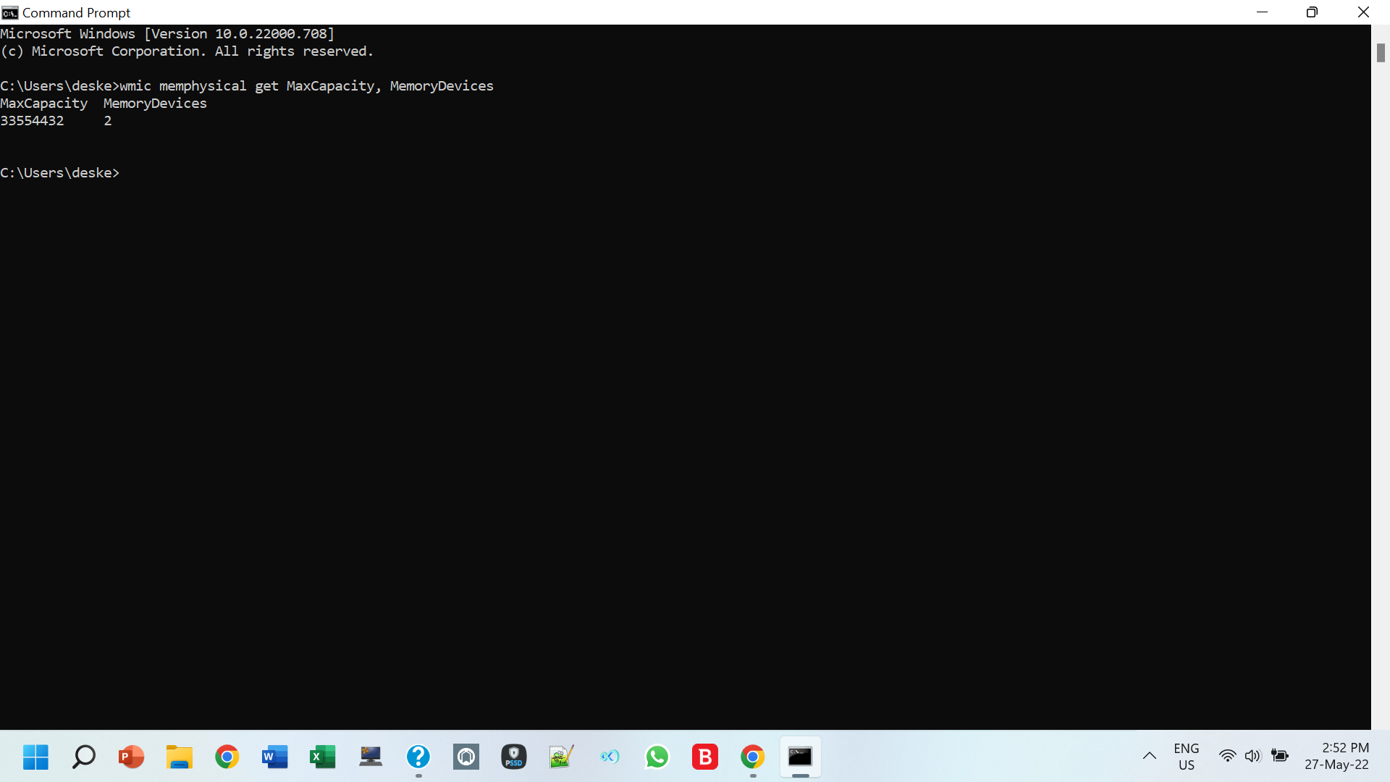Click the Wi-Fi icon in the system tray
Viewport: 1390px width, 782px height.
pos(1228,756)
